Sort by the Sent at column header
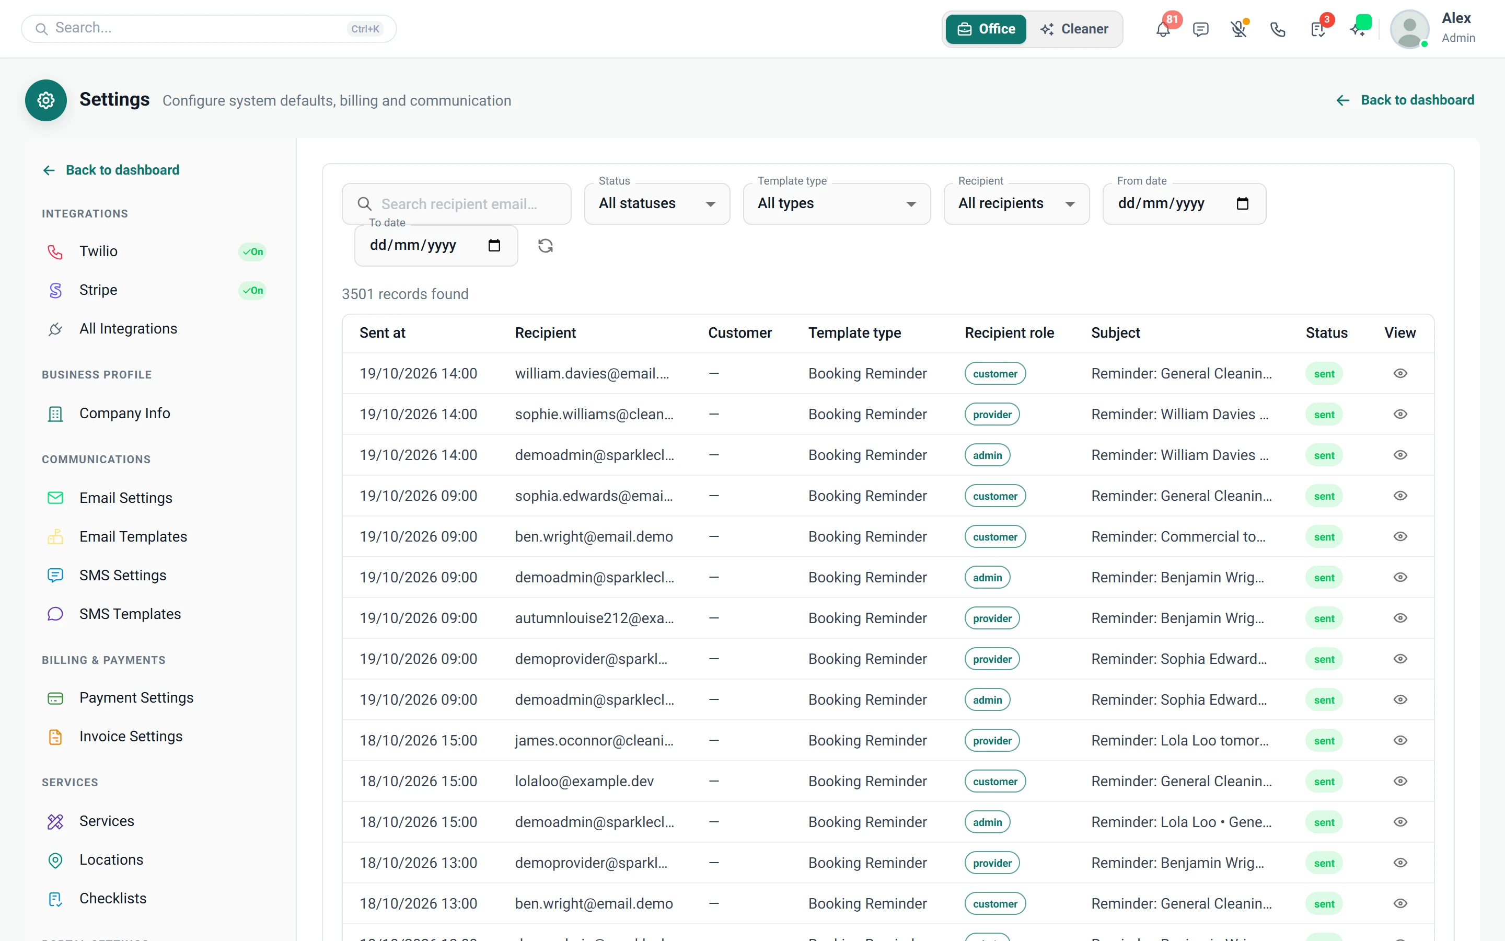The width and height of the screenshot is (1505, 941). pyautogui.click(x=382, y=333)
